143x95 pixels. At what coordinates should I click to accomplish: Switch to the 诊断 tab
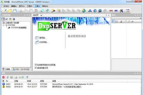click(16, 69)
